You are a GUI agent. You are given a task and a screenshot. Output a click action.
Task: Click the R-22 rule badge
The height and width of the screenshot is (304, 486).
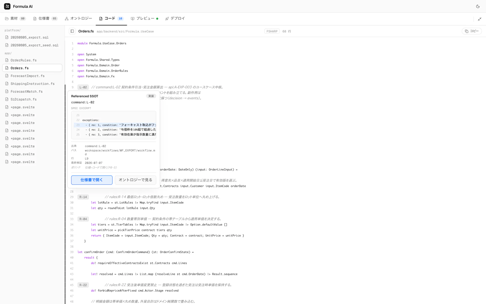click(x=83, y=285)
